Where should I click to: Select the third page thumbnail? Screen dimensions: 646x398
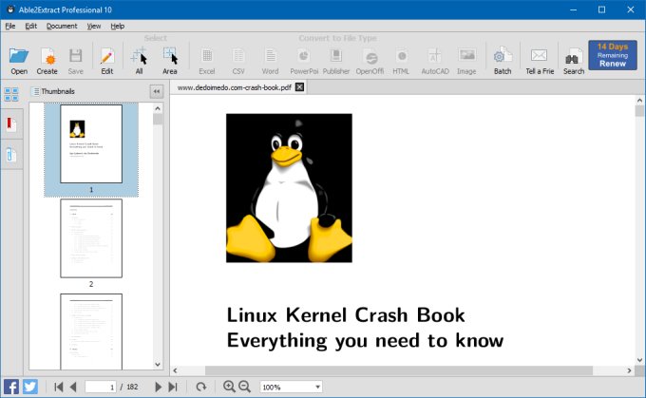[x=91, y=332]
